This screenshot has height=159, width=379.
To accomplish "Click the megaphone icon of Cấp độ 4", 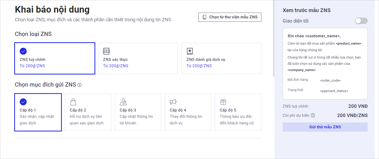I will tap(173, 102).
